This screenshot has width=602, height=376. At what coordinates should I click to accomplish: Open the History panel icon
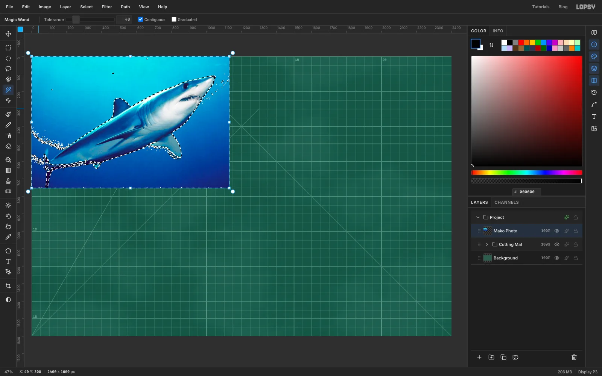(594, 92)
